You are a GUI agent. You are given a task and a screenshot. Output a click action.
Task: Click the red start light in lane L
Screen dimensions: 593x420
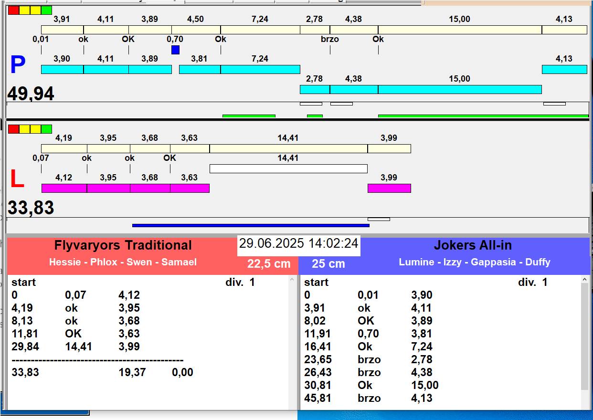(x=14, y=129)
